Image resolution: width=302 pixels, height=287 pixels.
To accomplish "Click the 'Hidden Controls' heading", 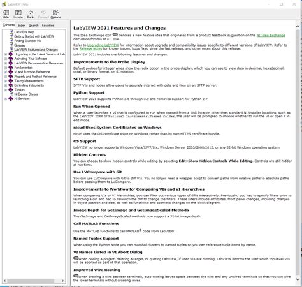I will pyautogui.click(x=89, y=155).
